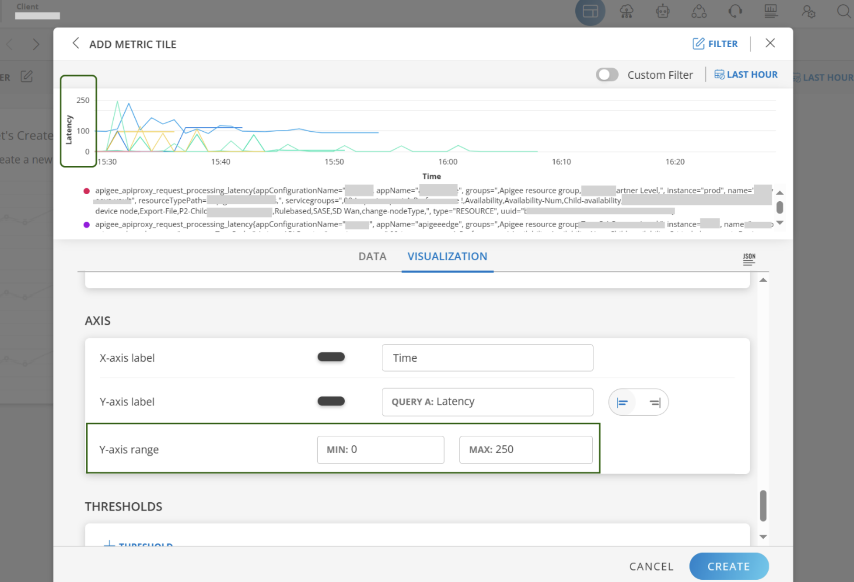Click LAST HOUR in the background dashboard
Image resolution: width=854 pixels, height=582 pixels.
click(x=823, y=78)
